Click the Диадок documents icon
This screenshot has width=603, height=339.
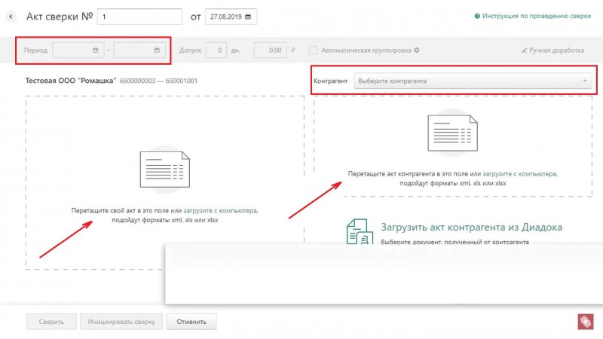(x=359, y=233)
